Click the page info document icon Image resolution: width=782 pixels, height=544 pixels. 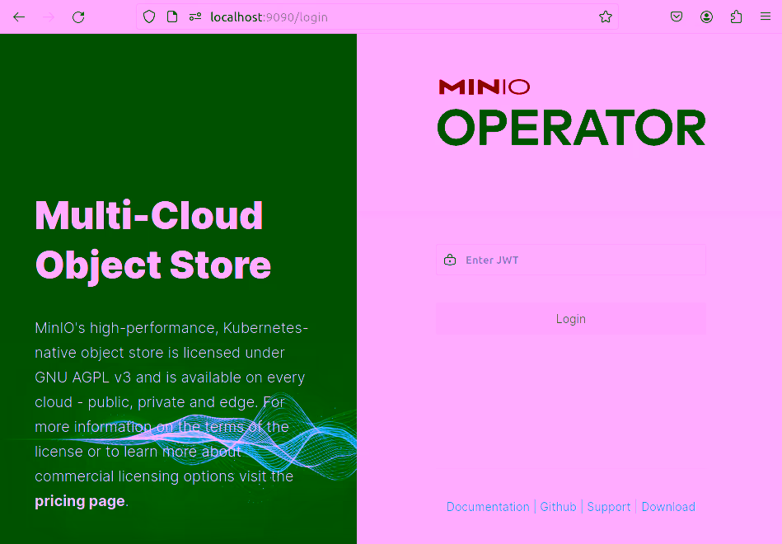pos(172,16)
